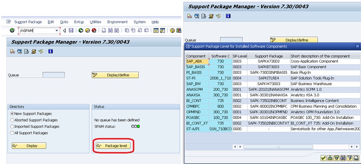The width and height of the screenshot is (361, 164).
Task: Select the Imported Support Packages radio button
Action: coord(12,126)
